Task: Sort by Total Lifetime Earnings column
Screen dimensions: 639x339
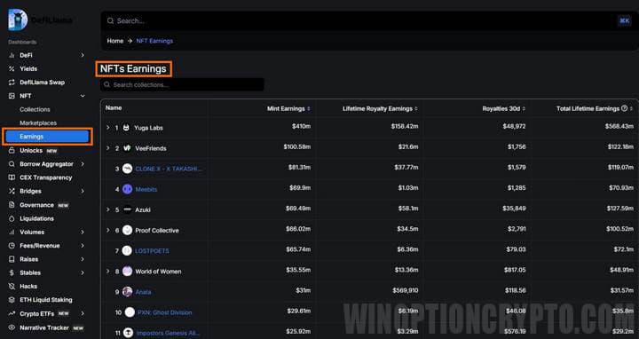Action: tap(595, 108)
